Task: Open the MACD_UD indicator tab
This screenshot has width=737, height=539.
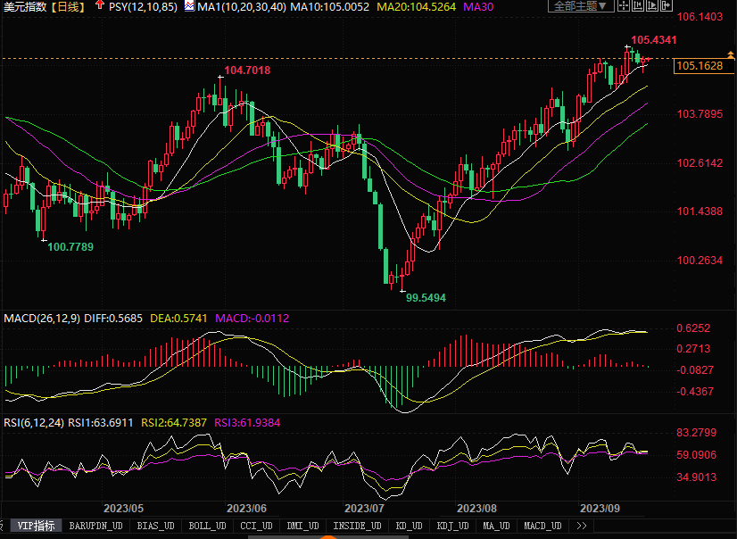Action: point(542,526)
